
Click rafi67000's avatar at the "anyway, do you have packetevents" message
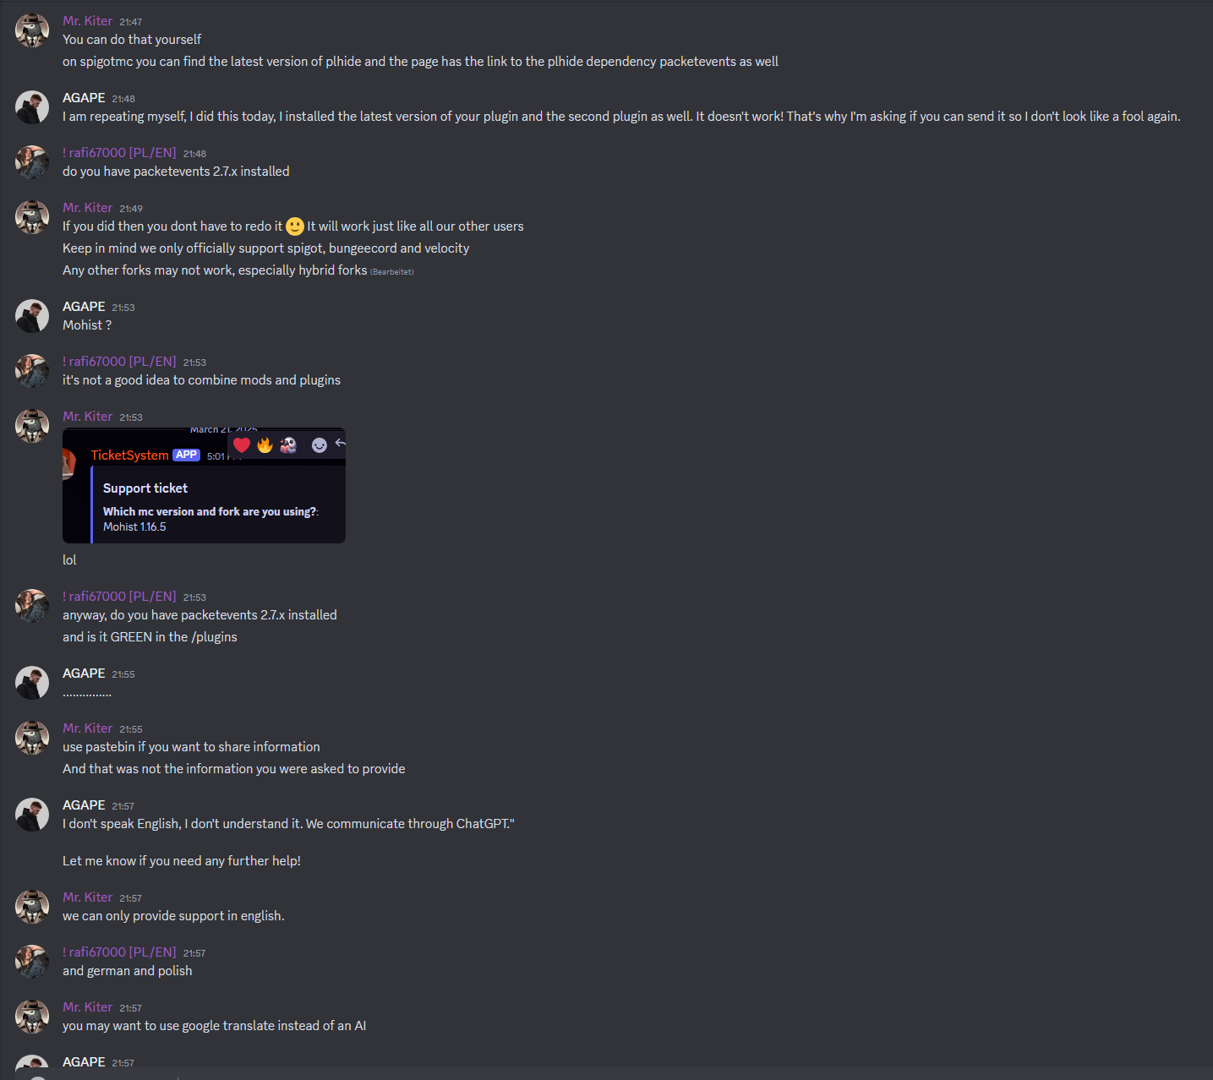(x=32, y=606)
